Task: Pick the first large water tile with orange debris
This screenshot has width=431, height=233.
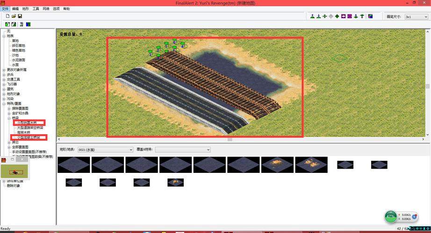Action: (277, 165)
